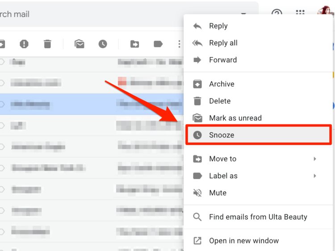335x251 pixels.
Task: Select the highlighted blue email row
Action: click(92, 104)
